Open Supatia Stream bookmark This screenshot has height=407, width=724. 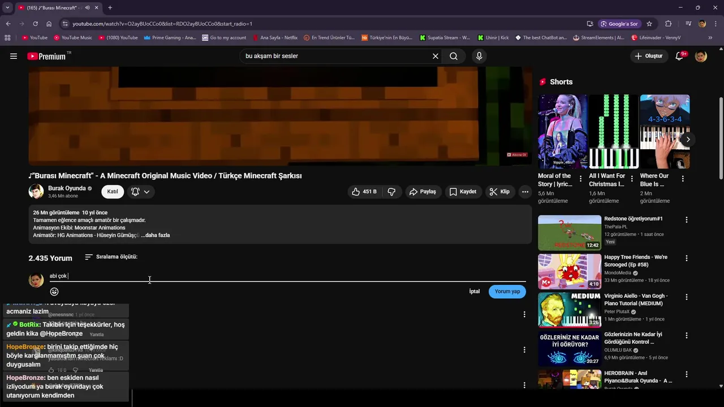point(445,38)
